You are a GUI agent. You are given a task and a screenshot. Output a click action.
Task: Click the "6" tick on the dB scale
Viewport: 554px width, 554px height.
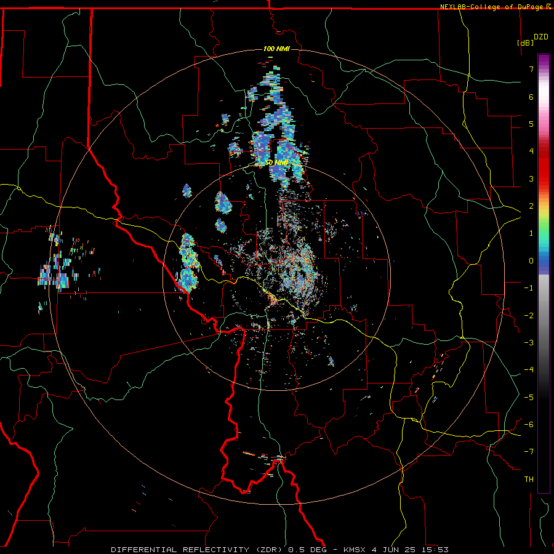[x=531, y=97]
